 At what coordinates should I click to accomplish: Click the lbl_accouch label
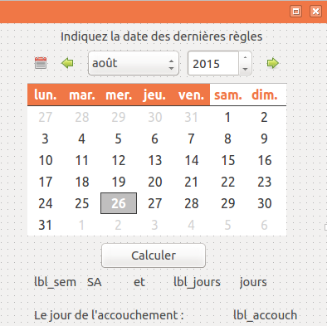pyautogui.click(x=265, y=315)
